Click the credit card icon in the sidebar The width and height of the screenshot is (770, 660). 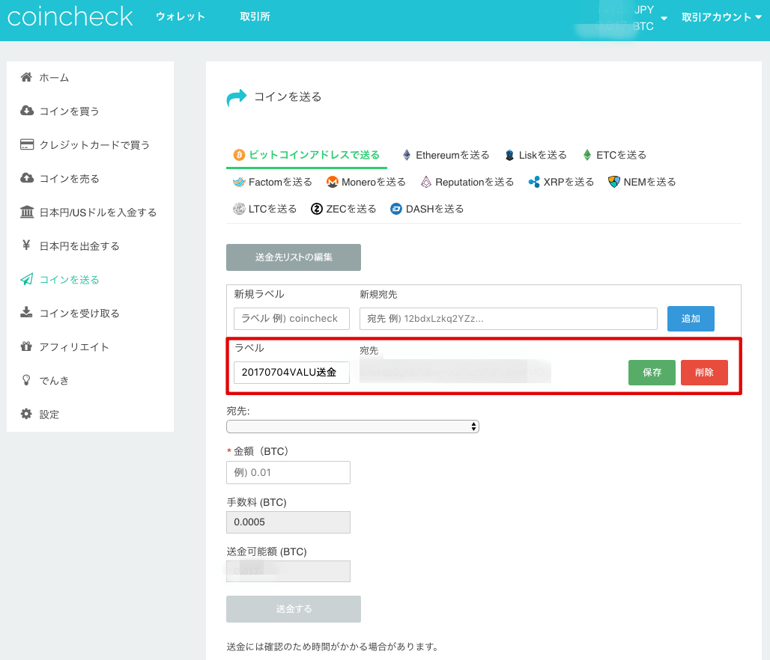tap(26, 144)
